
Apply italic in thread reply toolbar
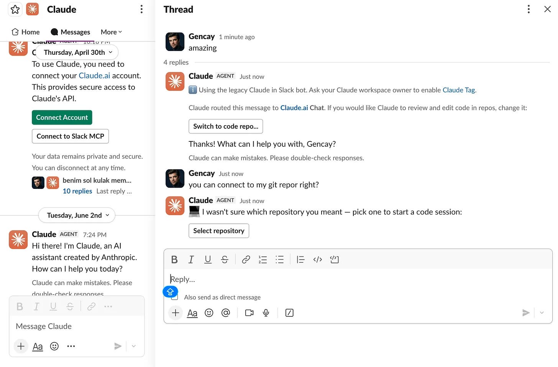[x=191, y=260]
